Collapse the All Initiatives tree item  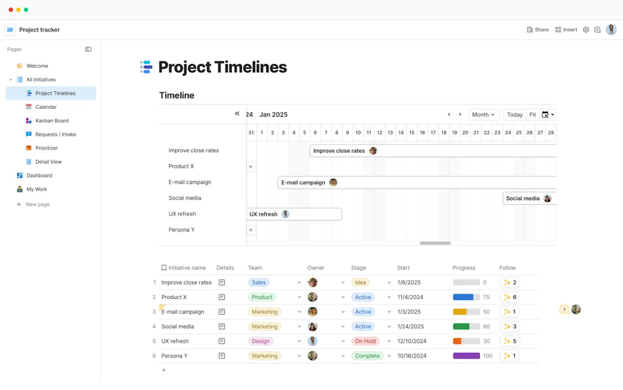click(11, 80)
